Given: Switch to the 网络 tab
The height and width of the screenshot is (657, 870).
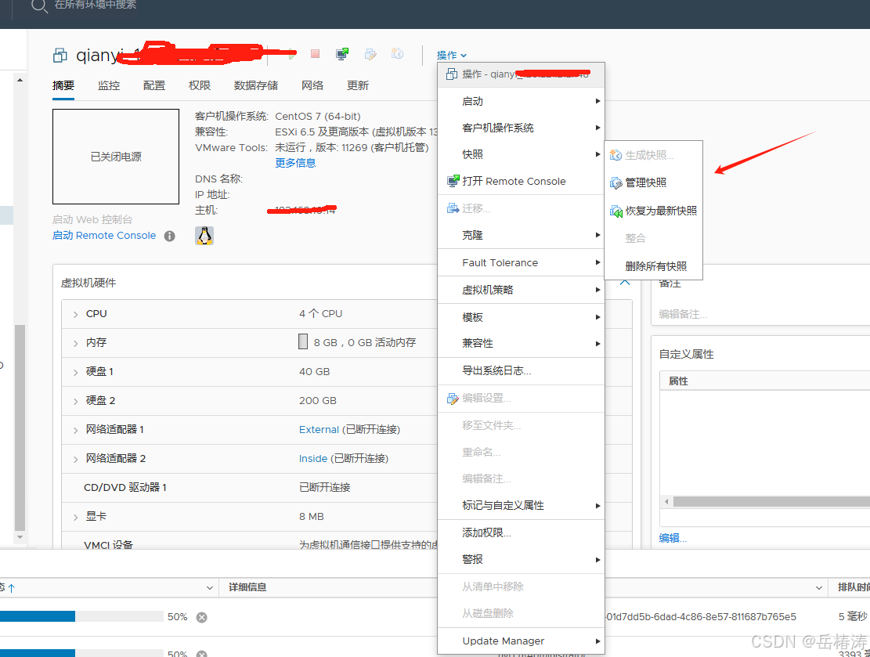Looking at the screenshot, I should 312,85.
